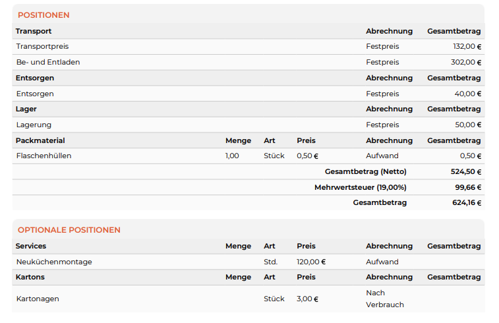Click the Packmaterial Menge column header
Viewport: 499px width, 323px height.
[x=239, y=140]
